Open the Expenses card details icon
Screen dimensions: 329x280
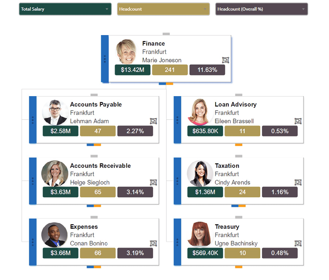(x=154, y=243)
